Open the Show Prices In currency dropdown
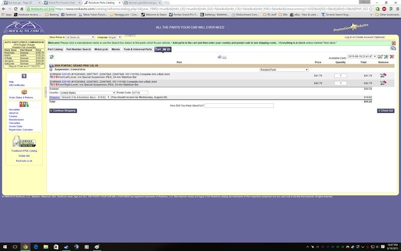 point(80,37)
